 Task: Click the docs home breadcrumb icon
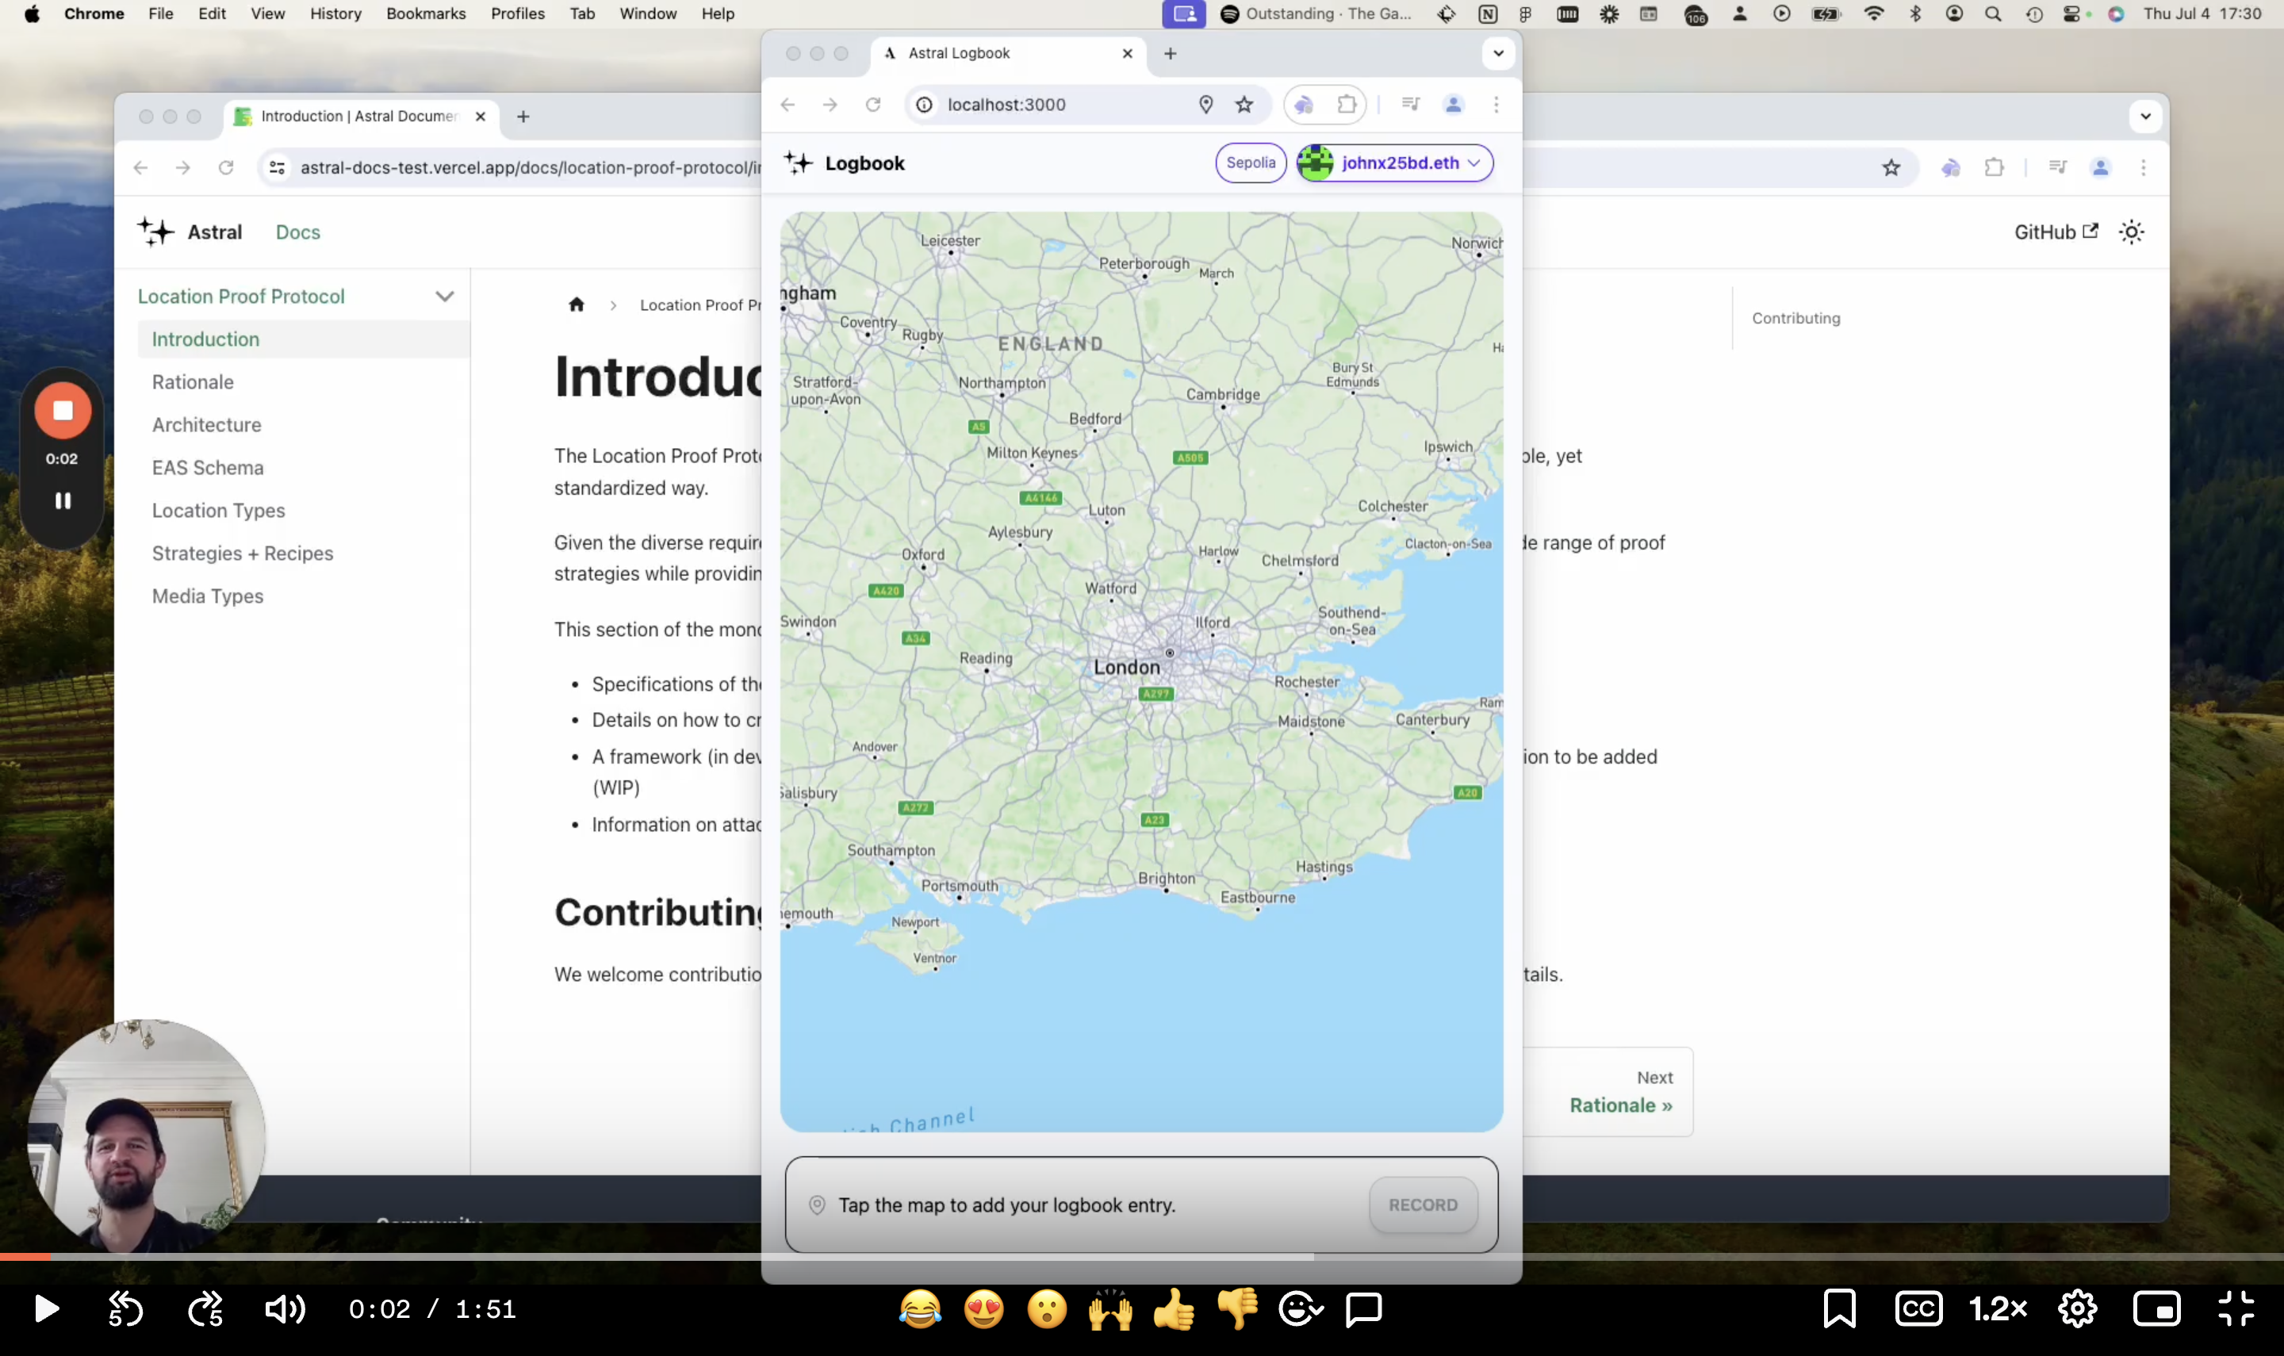pyautogui.click(x=577, y=305)
